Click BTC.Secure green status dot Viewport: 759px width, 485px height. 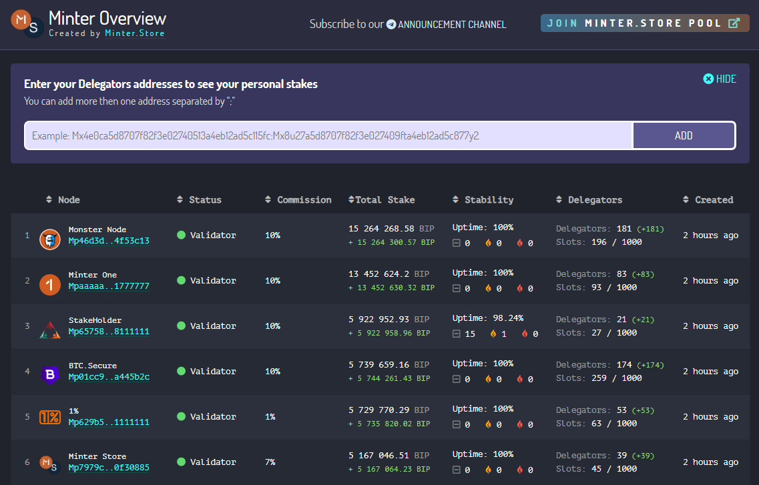click(181, 372)
